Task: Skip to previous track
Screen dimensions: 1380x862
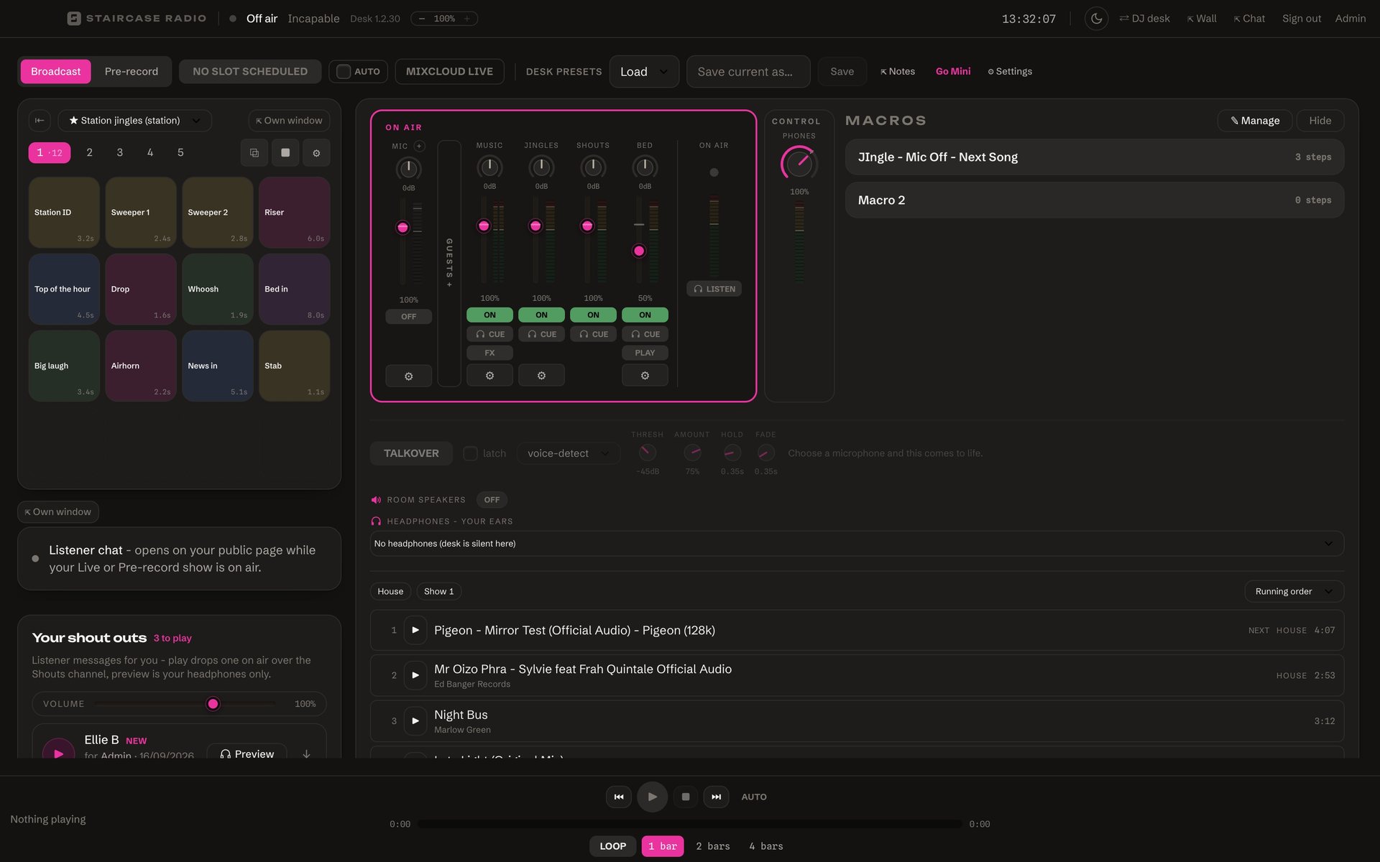Action: pos(619,797)
